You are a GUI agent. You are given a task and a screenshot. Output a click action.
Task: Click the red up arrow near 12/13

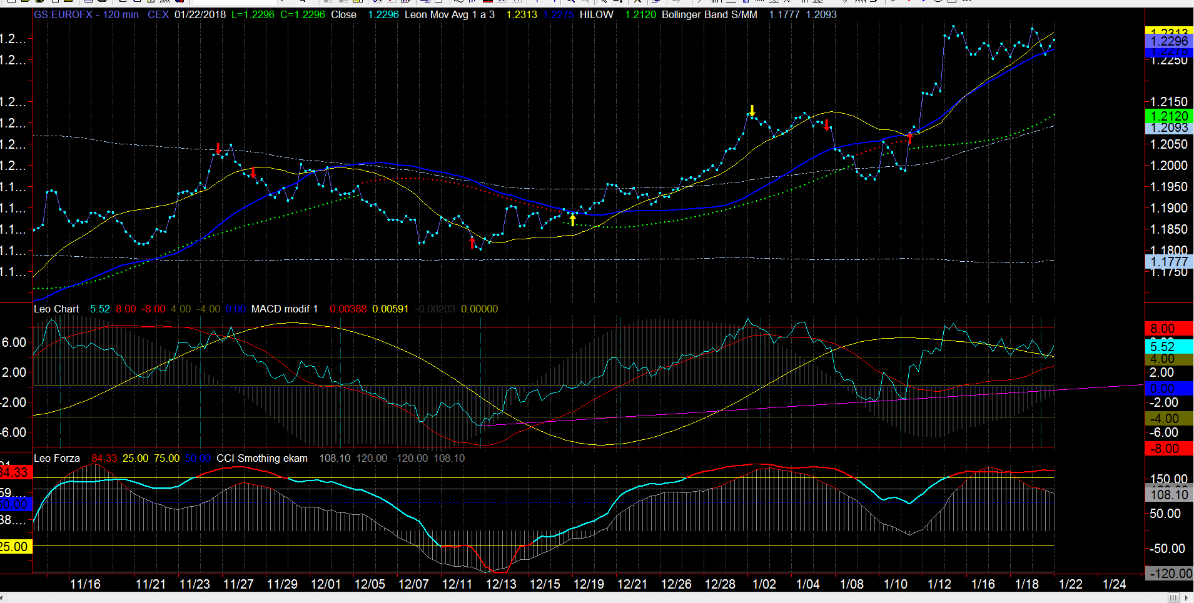(x=472, y=242)
